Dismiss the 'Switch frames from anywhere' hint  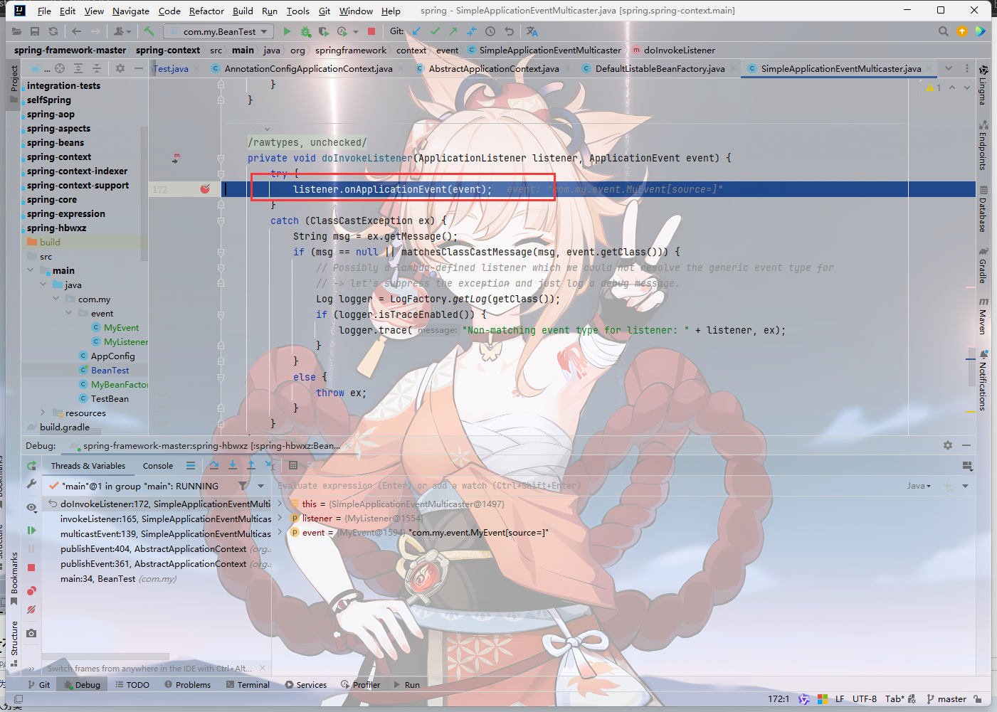pos(263,668)
